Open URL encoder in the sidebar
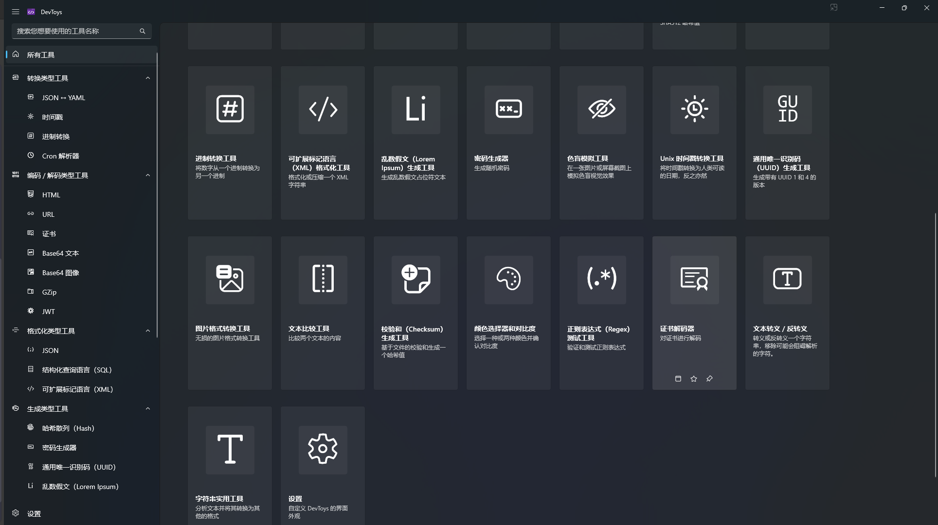This screenshot has width=938, height=525. tap(81, 214)
